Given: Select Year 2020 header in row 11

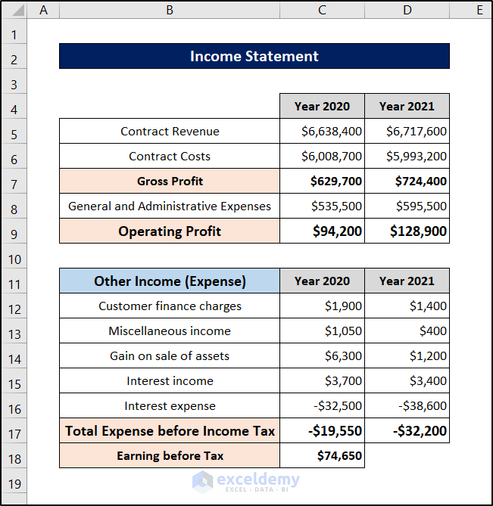Looking at the screenshot, I should [322, 281].
